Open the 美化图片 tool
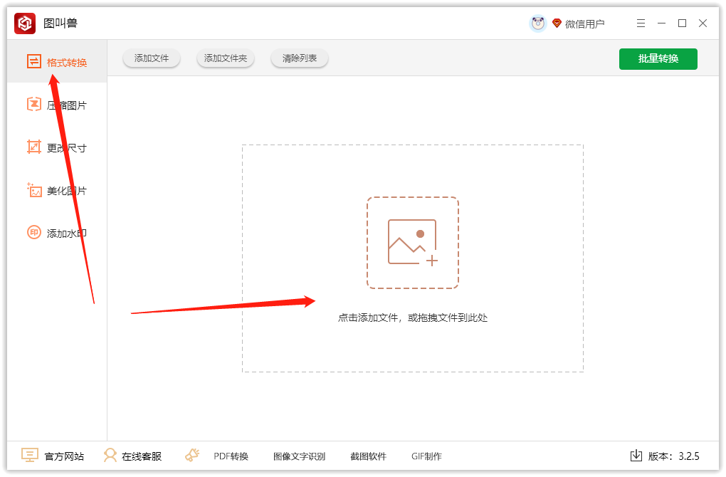Viewport: 726px width, 477px height. (x=57, y=190)
